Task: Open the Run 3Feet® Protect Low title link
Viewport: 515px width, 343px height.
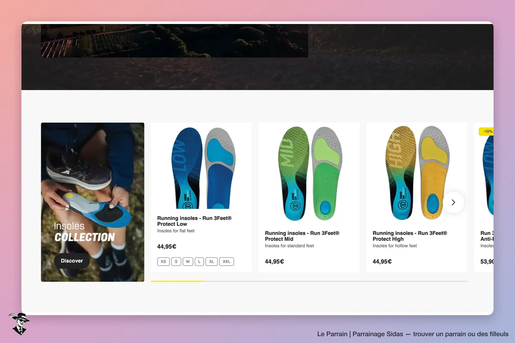Action: click(194, 221)
